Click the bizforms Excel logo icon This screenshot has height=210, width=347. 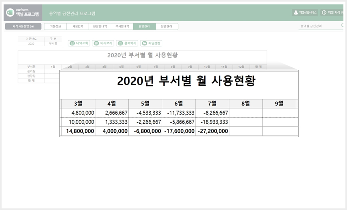click(10, 13)
